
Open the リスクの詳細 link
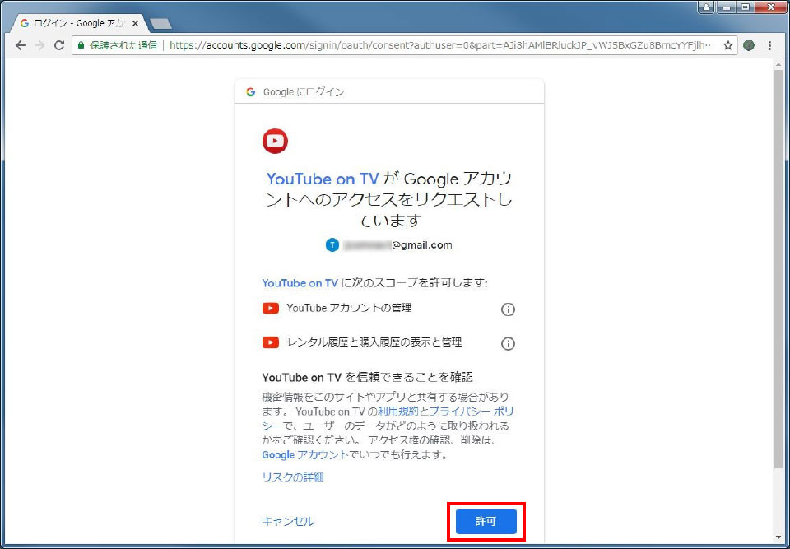click(x=293, y=477)
